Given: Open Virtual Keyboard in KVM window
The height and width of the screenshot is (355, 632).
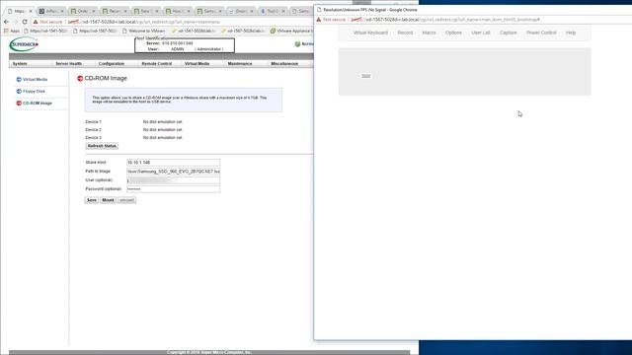Looking at the screenshot, I should tap(370, 33).
